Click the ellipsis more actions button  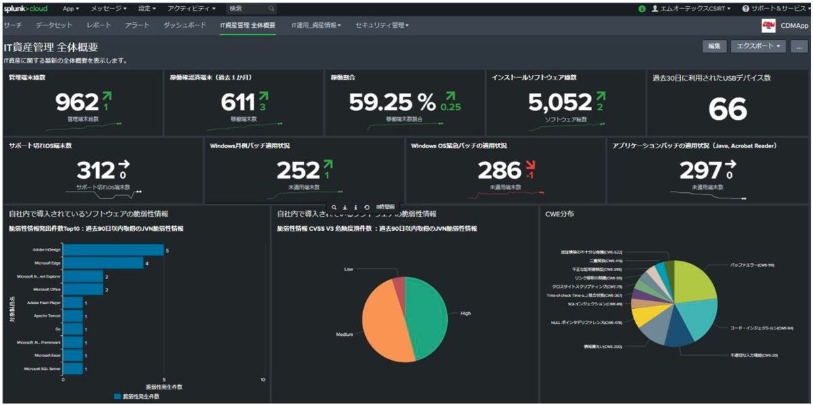[799, 47]
